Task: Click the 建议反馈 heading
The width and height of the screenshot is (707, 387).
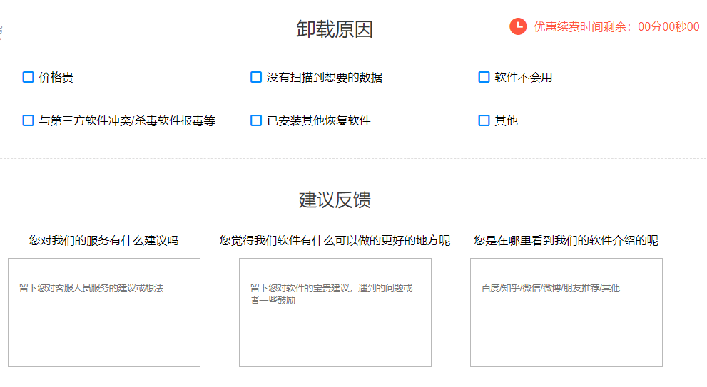Action: tap(335, 200)
